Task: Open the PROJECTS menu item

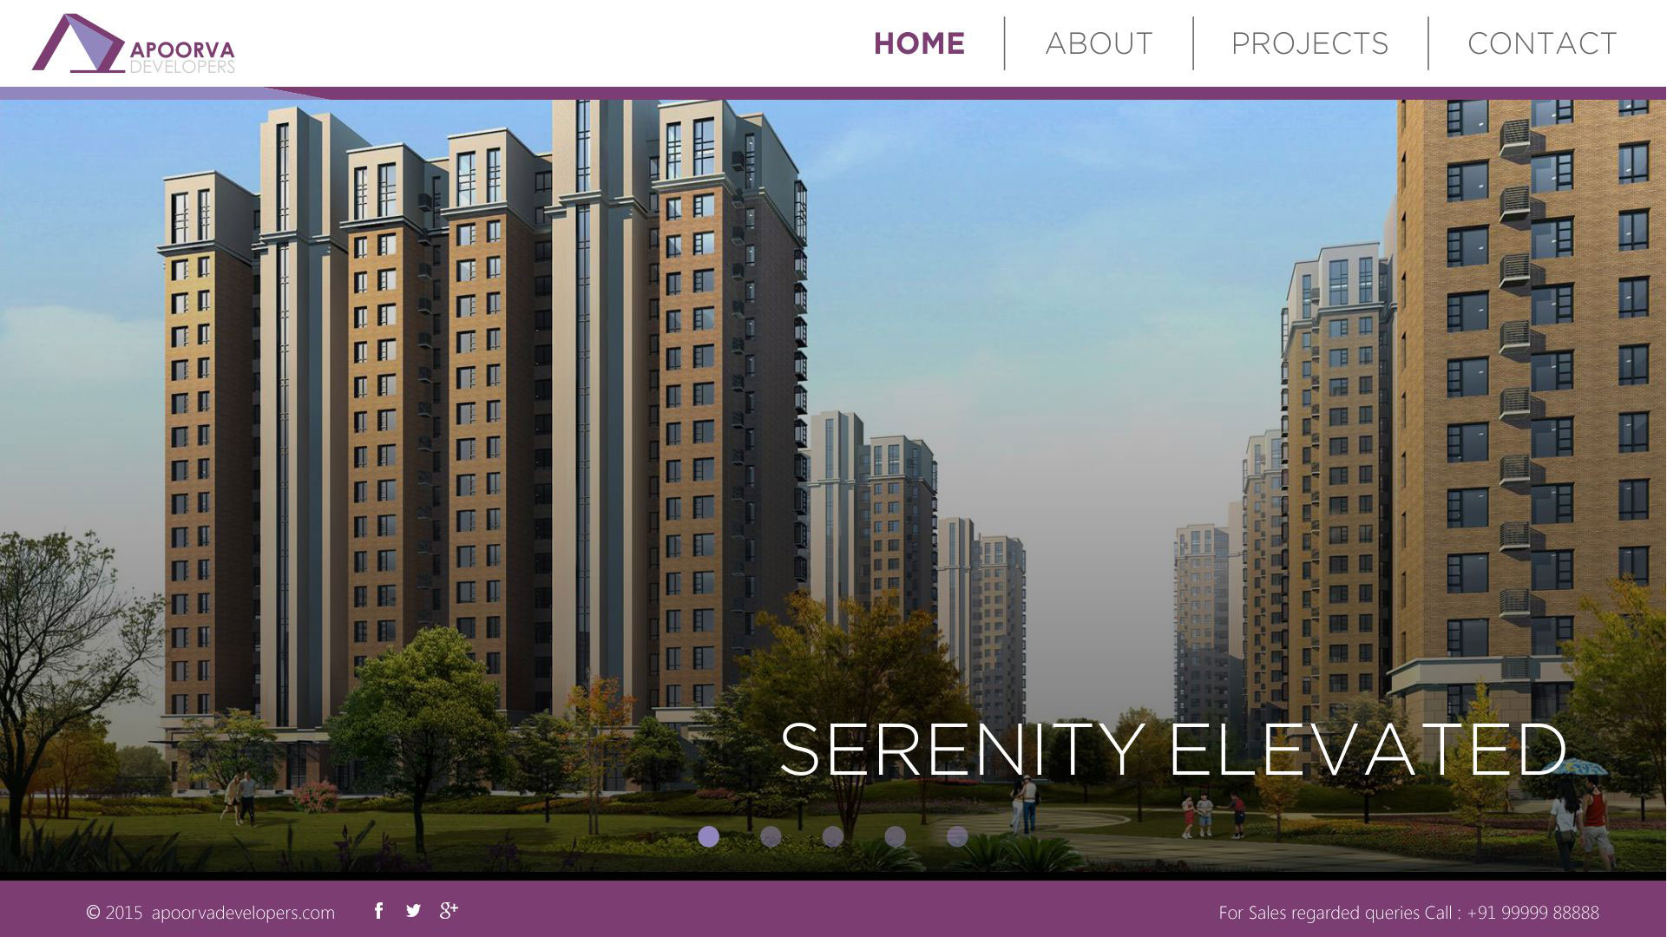Action: tap(1309, 43)
